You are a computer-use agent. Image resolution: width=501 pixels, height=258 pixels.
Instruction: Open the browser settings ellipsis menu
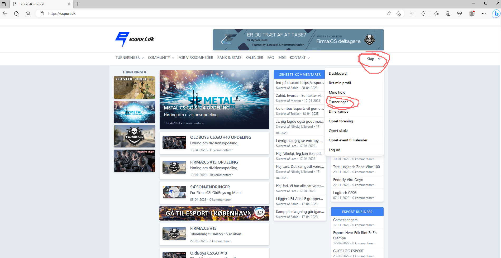[484, 13]
